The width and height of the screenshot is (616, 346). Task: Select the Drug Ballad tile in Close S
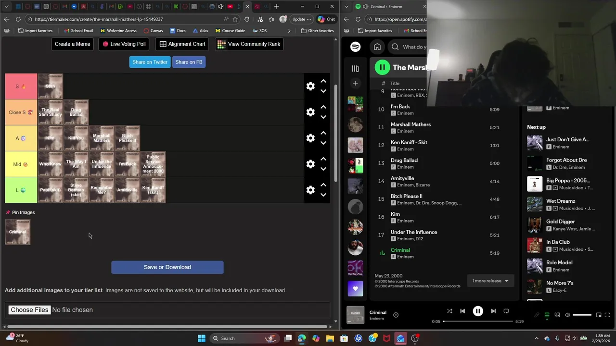tap(76, 112)
